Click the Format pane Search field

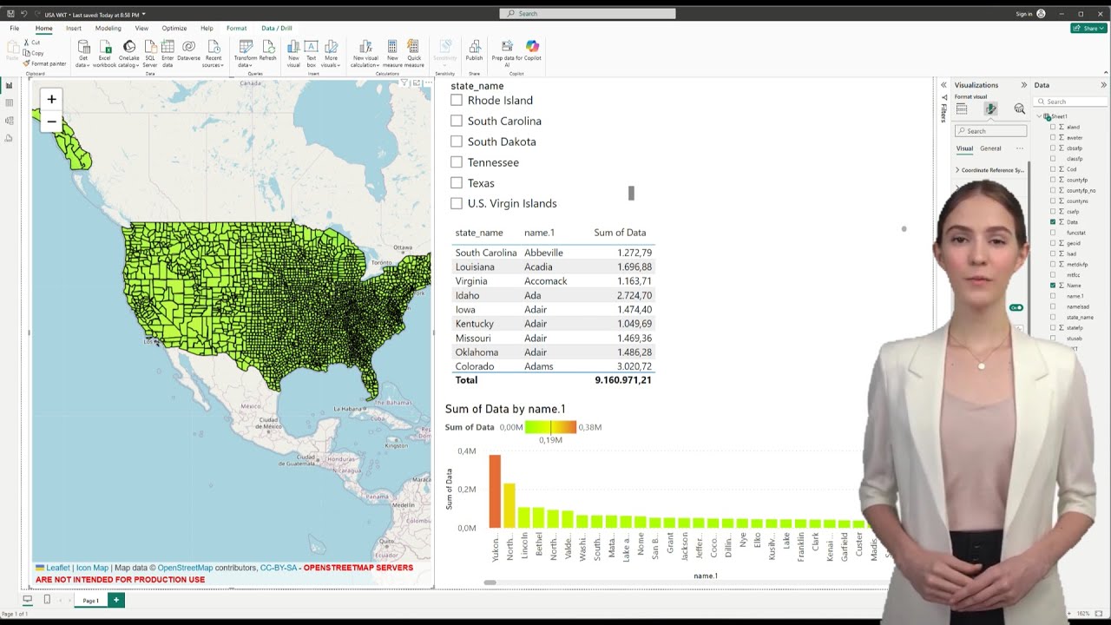click(x=991, y=131)
